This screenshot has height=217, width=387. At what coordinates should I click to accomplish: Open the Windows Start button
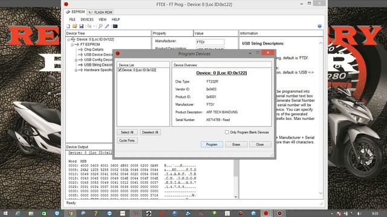tap(5, 213)
